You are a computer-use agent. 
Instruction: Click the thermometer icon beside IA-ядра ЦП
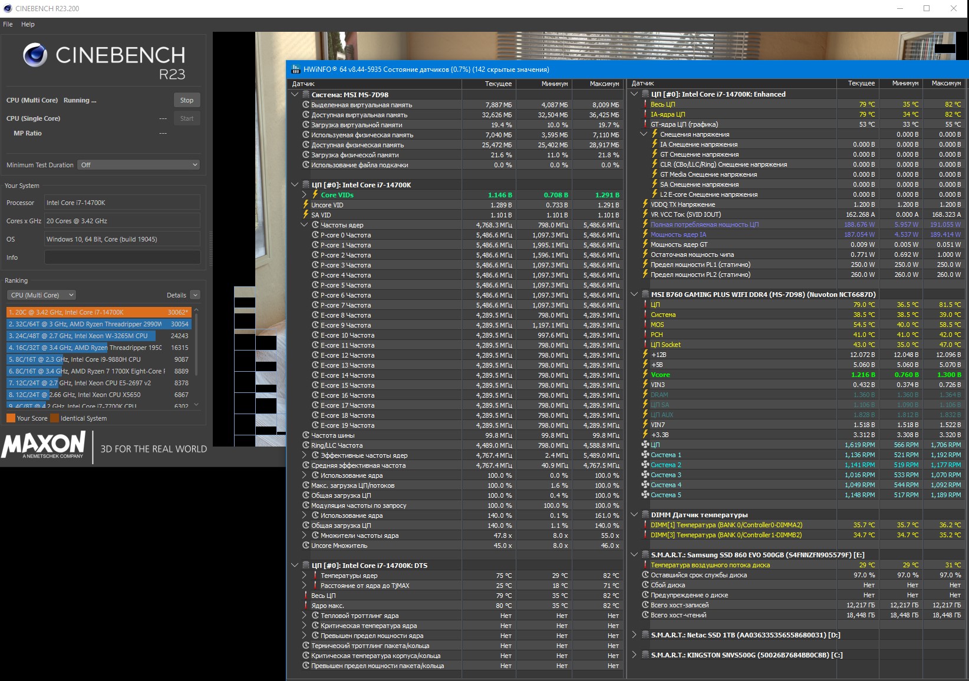point(645,114)
